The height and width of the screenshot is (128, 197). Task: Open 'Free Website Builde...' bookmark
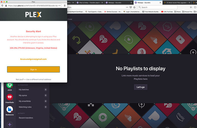(151, 12)
